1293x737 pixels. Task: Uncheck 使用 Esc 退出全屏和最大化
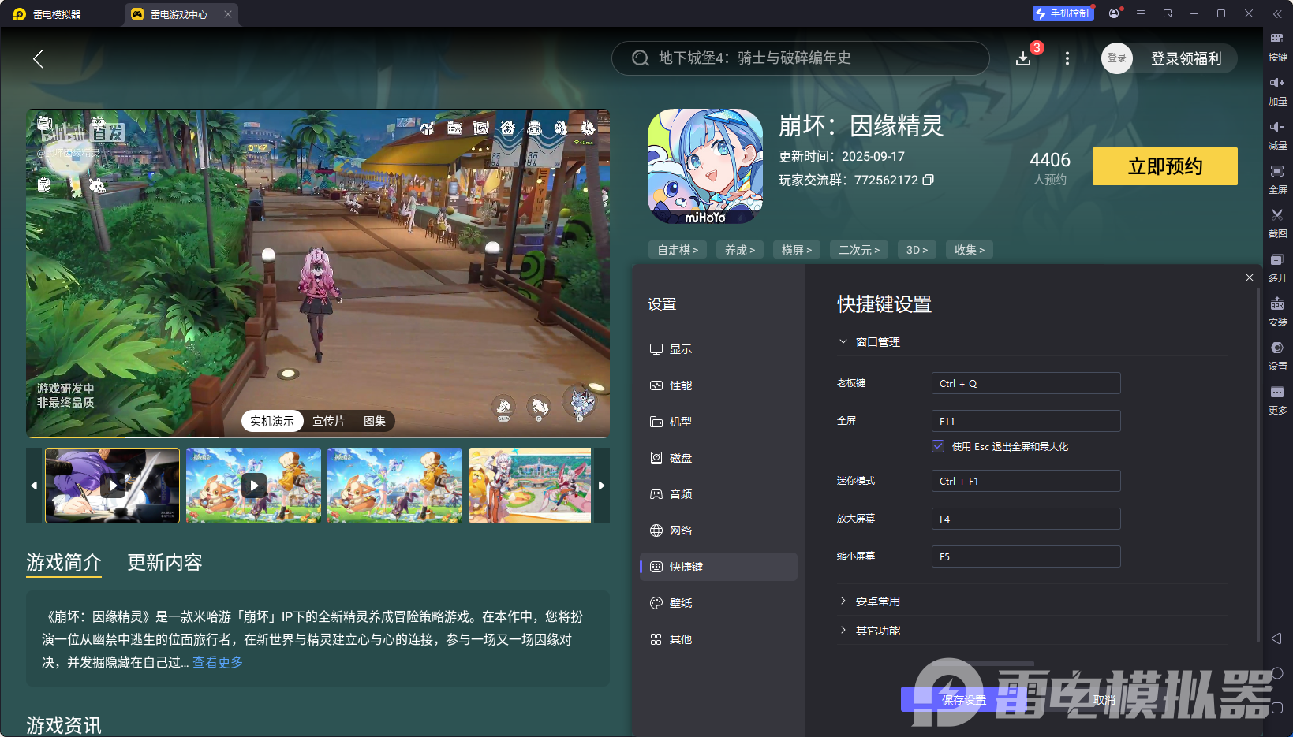tap(937, 445)
